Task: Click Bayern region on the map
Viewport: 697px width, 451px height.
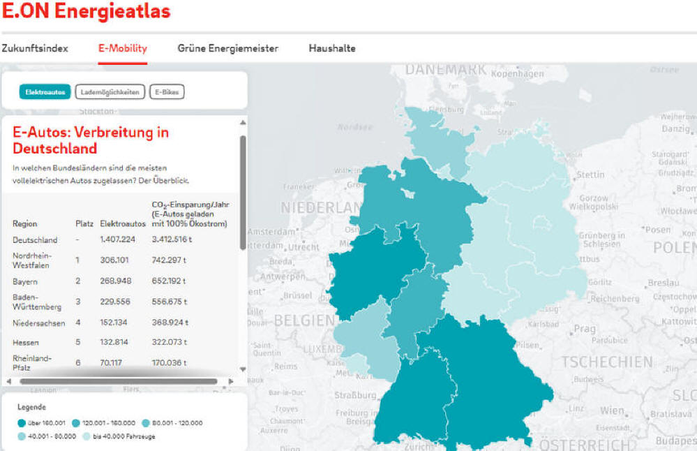Action: [489, 378]
